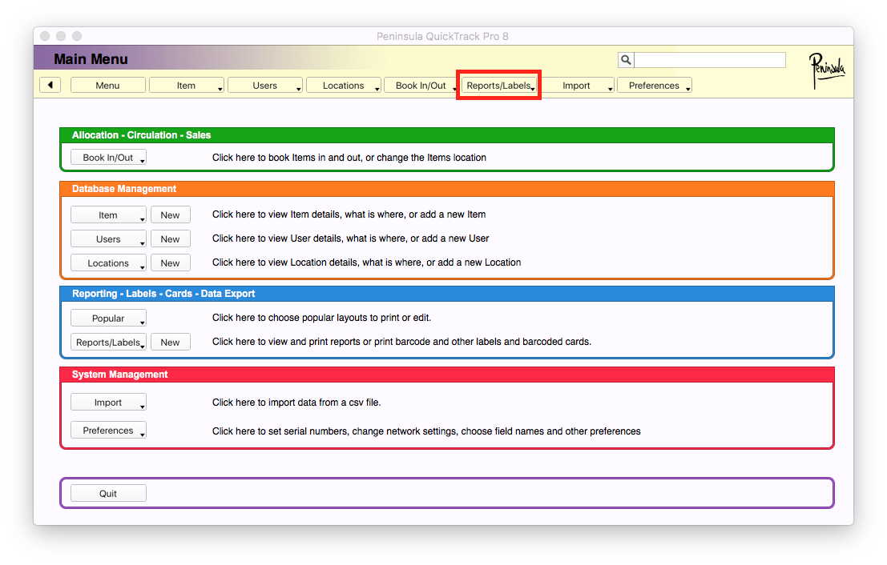Image resolution: width=887 pixels, height=565 pixels.
Task: Open the Item dropdown in the toolbar
Action: tap(186, 86)
